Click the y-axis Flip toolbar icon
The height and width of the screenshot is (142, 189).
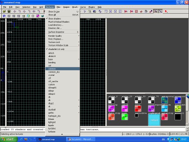tap(24, 11)
